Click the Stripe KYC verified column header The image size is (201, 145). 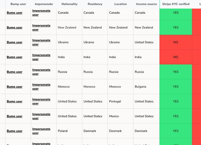176,4
